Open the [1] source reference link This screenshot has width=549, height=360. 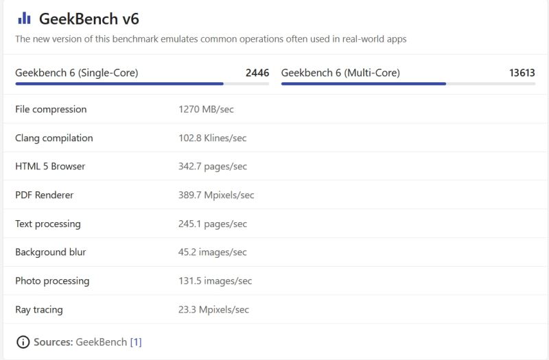pyautogui.click(x=136, y=341)
